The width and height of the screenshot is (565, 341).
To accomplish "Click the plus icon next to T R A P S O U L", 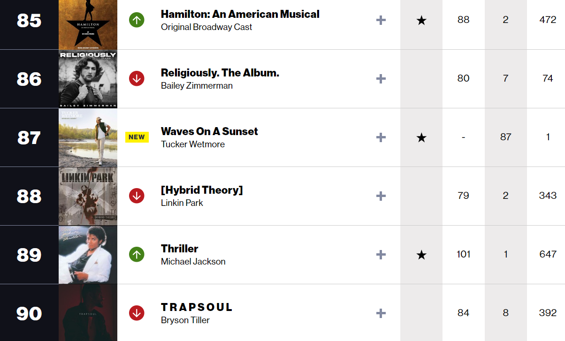I will click(381, 313).
